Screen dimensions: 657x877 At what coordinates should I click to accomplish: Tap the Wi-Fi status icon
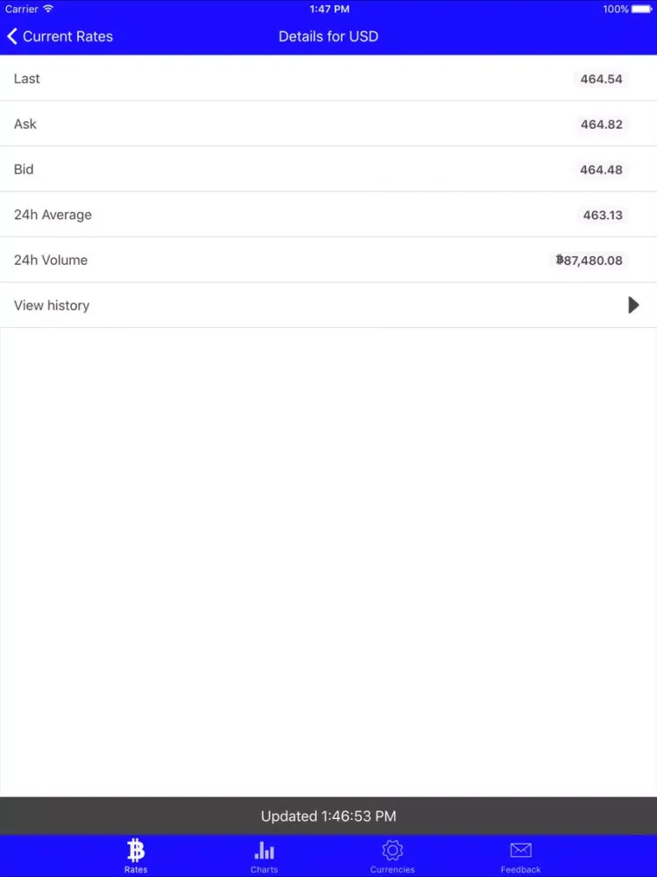pos(48,9)
